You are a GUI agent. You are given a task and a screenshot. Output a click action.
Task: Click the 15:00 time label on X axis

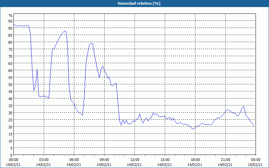click(165, 160)
